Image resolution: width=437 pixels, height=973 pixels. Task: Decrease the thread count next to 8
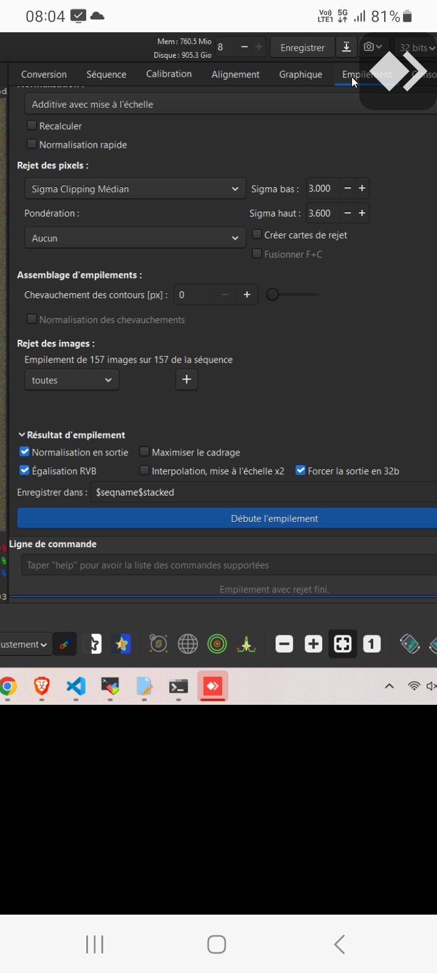pyautogui.click(x=244, y=47)
